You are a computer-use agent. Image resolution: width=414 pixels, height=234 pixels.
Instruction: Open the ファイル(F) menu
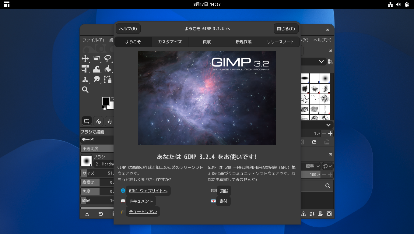click(x=93, y=40)
